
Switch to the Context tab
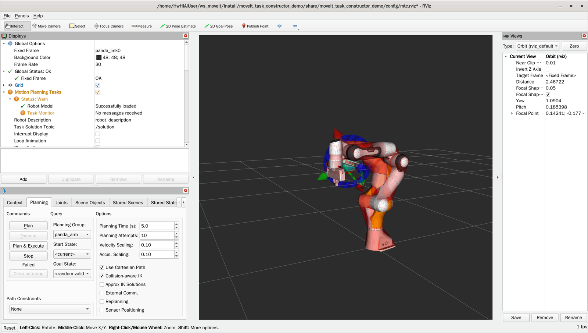coord(15,202)
